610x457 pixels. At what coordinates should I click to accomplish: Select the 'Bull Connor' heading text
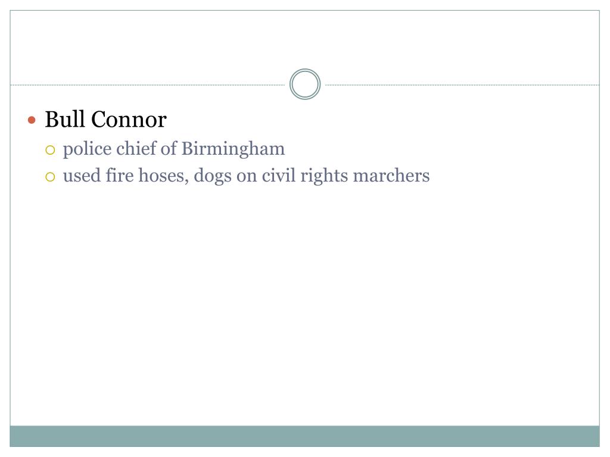coord(106,119)
